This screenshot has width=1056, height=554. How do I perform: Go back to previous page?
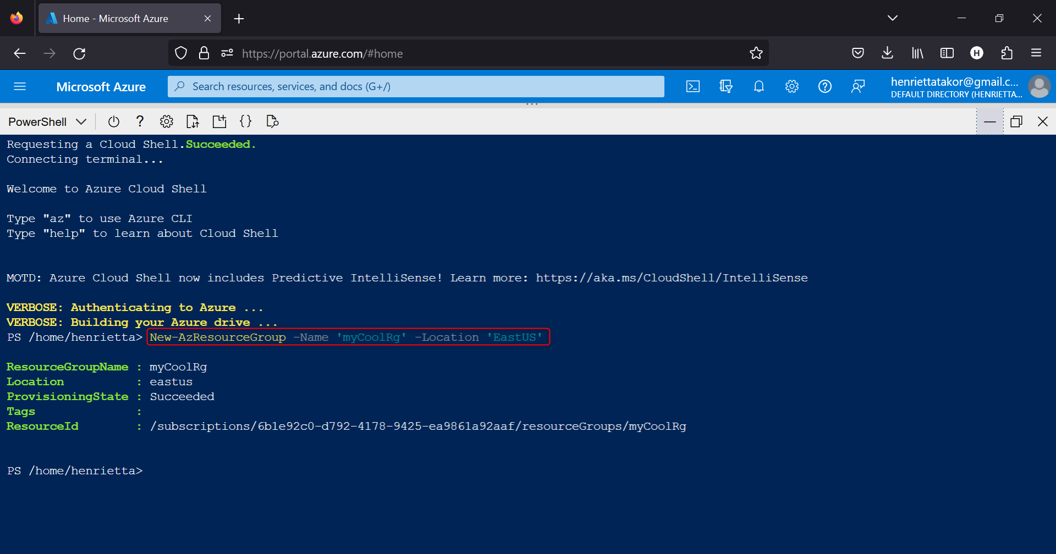tap(20, 53)
